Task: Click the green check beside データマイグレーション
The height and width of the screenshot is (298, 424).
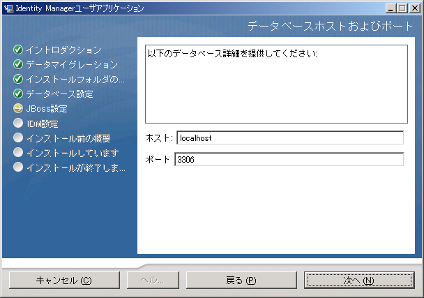Action: [18, 64]
